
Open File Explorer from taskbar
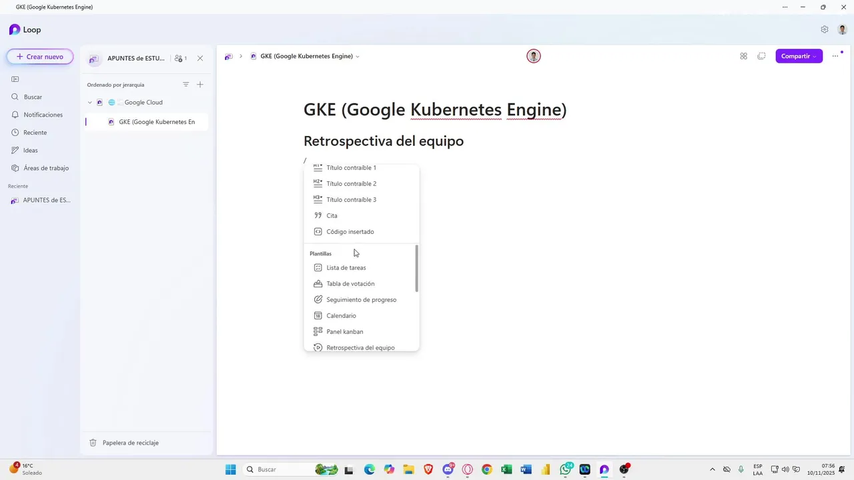click(x=408, y=469)
